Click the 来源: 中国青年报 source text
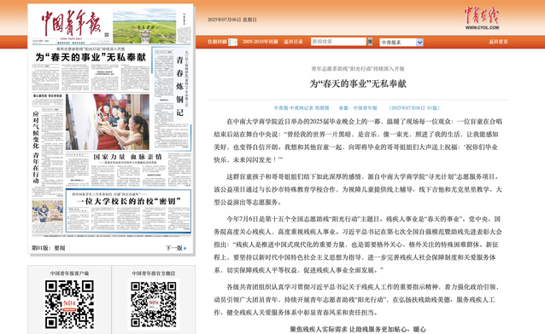545x334 pixels. point(358,108)
